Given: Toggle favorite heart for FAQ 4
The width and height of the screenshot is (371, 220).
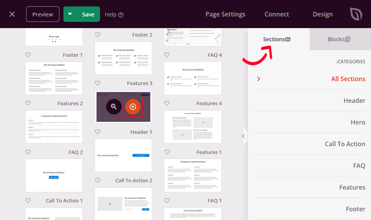Looking at the screenshot, I should pos(167,55).
